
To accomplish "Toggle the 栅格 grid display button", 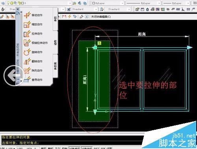I will (50, 148).
